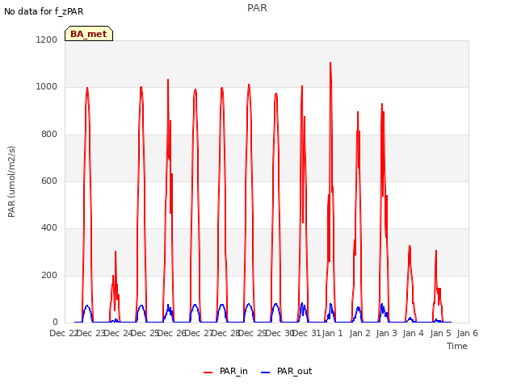This screenshot has height=387, width=517.
Task: Click the Dec 22 x-axis tick label
Action: tap(64, 333)
